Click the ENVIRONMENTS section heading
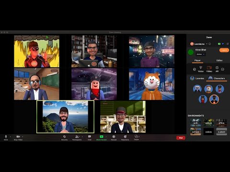The height and width of the screenshot is (172, 230). (x=196, y=116)
